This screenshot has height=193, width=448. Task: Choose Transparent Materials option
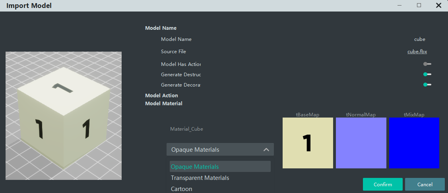coord(200,178)
